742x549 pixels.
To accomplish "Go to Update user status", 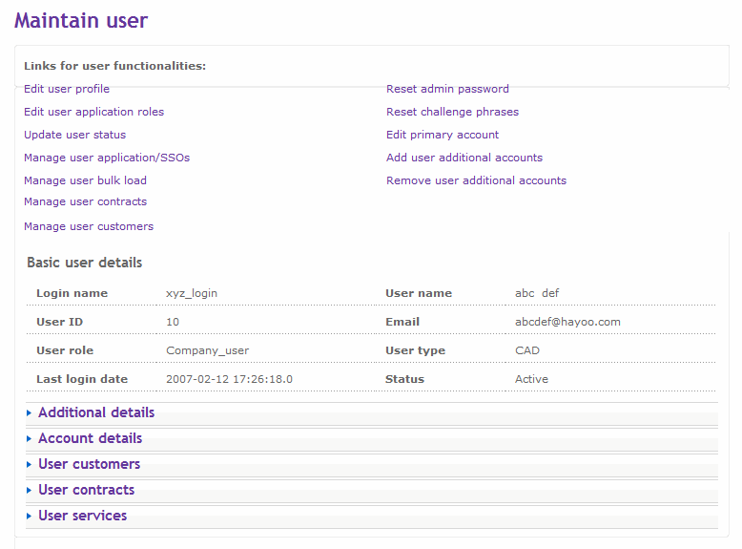I will (x=74, y=135).
